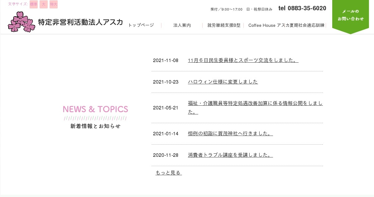Open the ハロウィン仕様に変更しました news entry

coord(223,81)
